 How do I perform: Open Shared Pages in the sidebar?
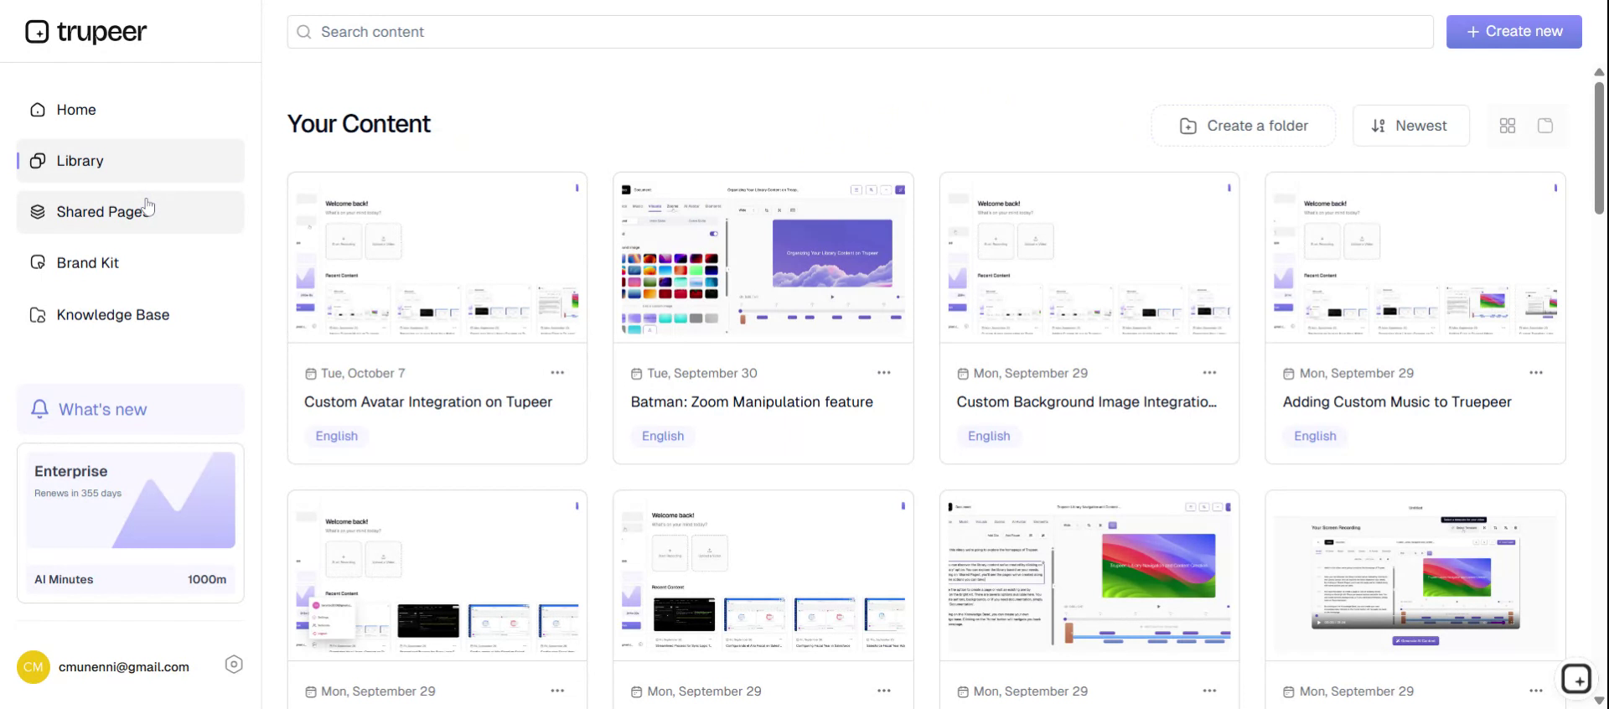tap(130, 212)
